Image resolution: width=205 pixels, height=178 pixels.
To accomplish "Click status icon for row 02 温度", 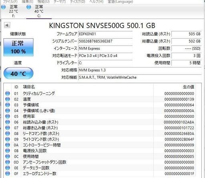I will [x=8, y=99].
